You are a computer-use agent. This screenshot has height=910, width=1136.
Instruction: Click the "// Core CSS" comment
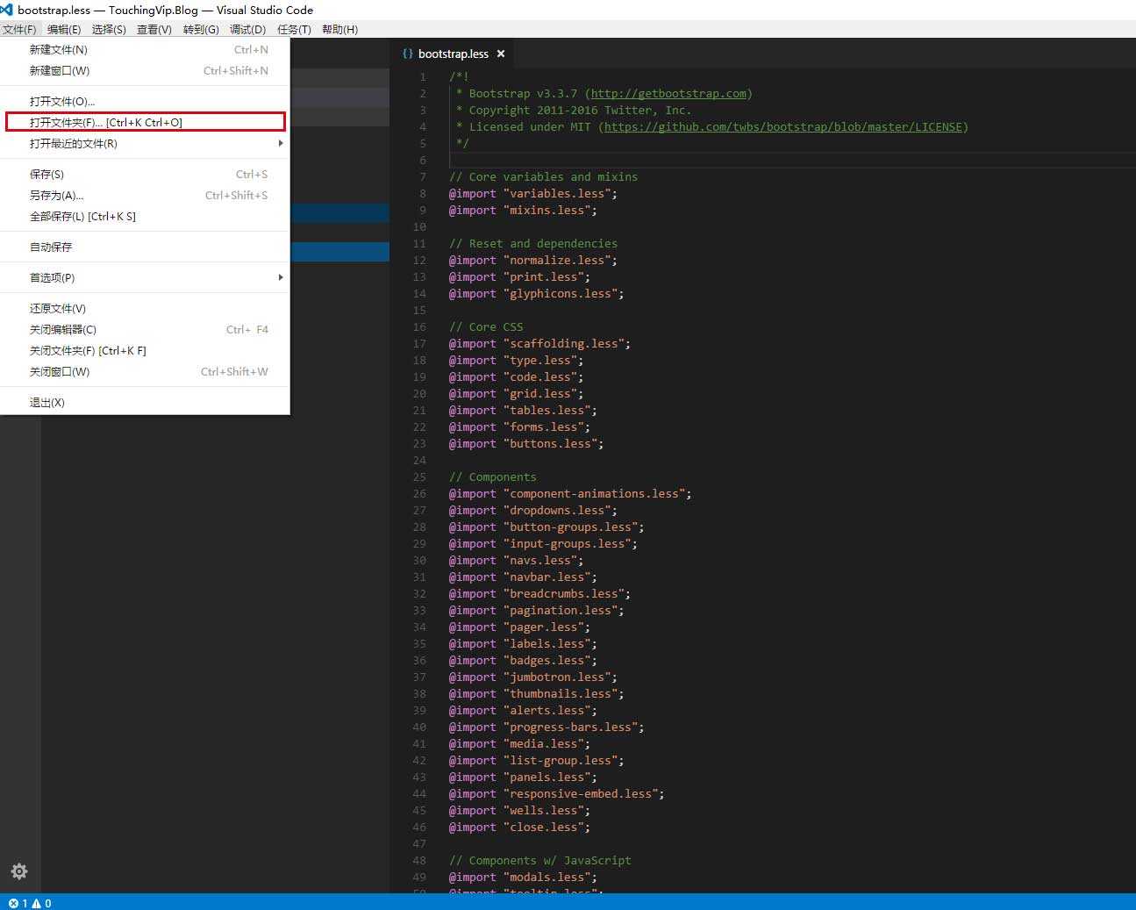[x=486, y=327]
